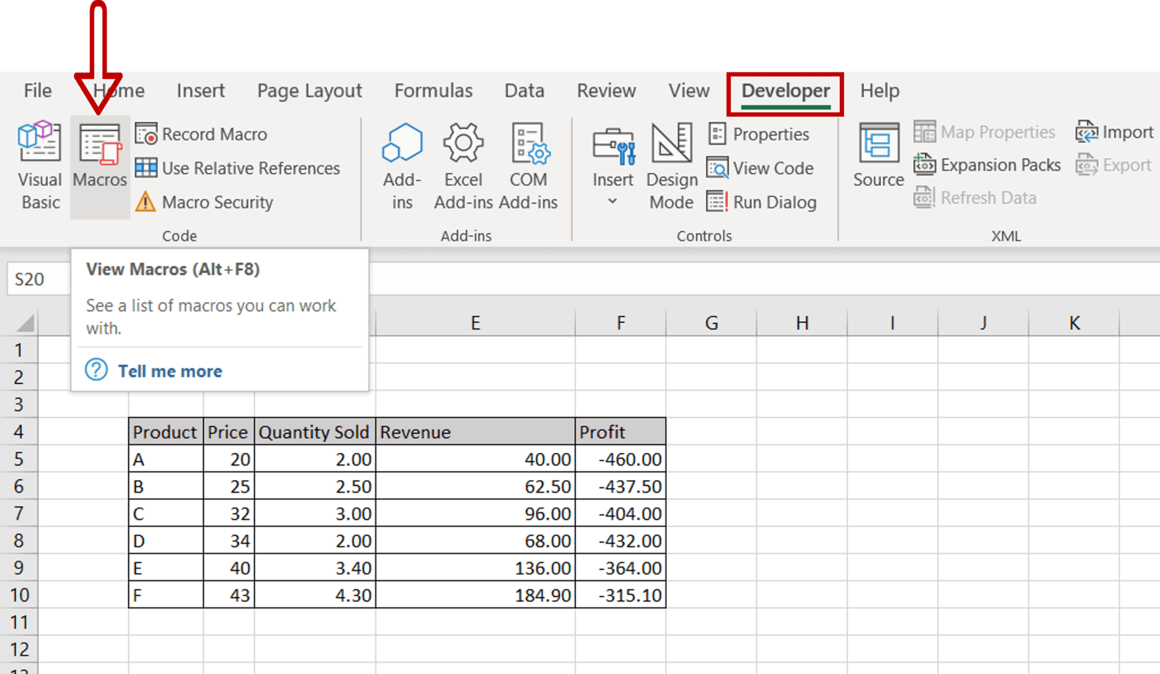1160x674 pixels.
Task: Open COM Add-ins
Action: click(528, 164)
